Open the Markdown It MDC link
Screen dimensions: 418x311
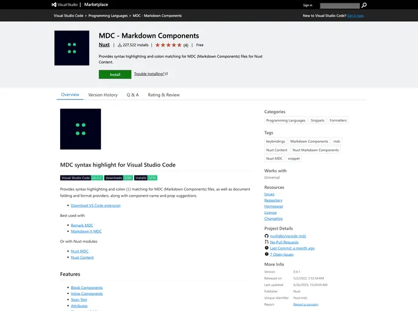click(x=86, y=231)
